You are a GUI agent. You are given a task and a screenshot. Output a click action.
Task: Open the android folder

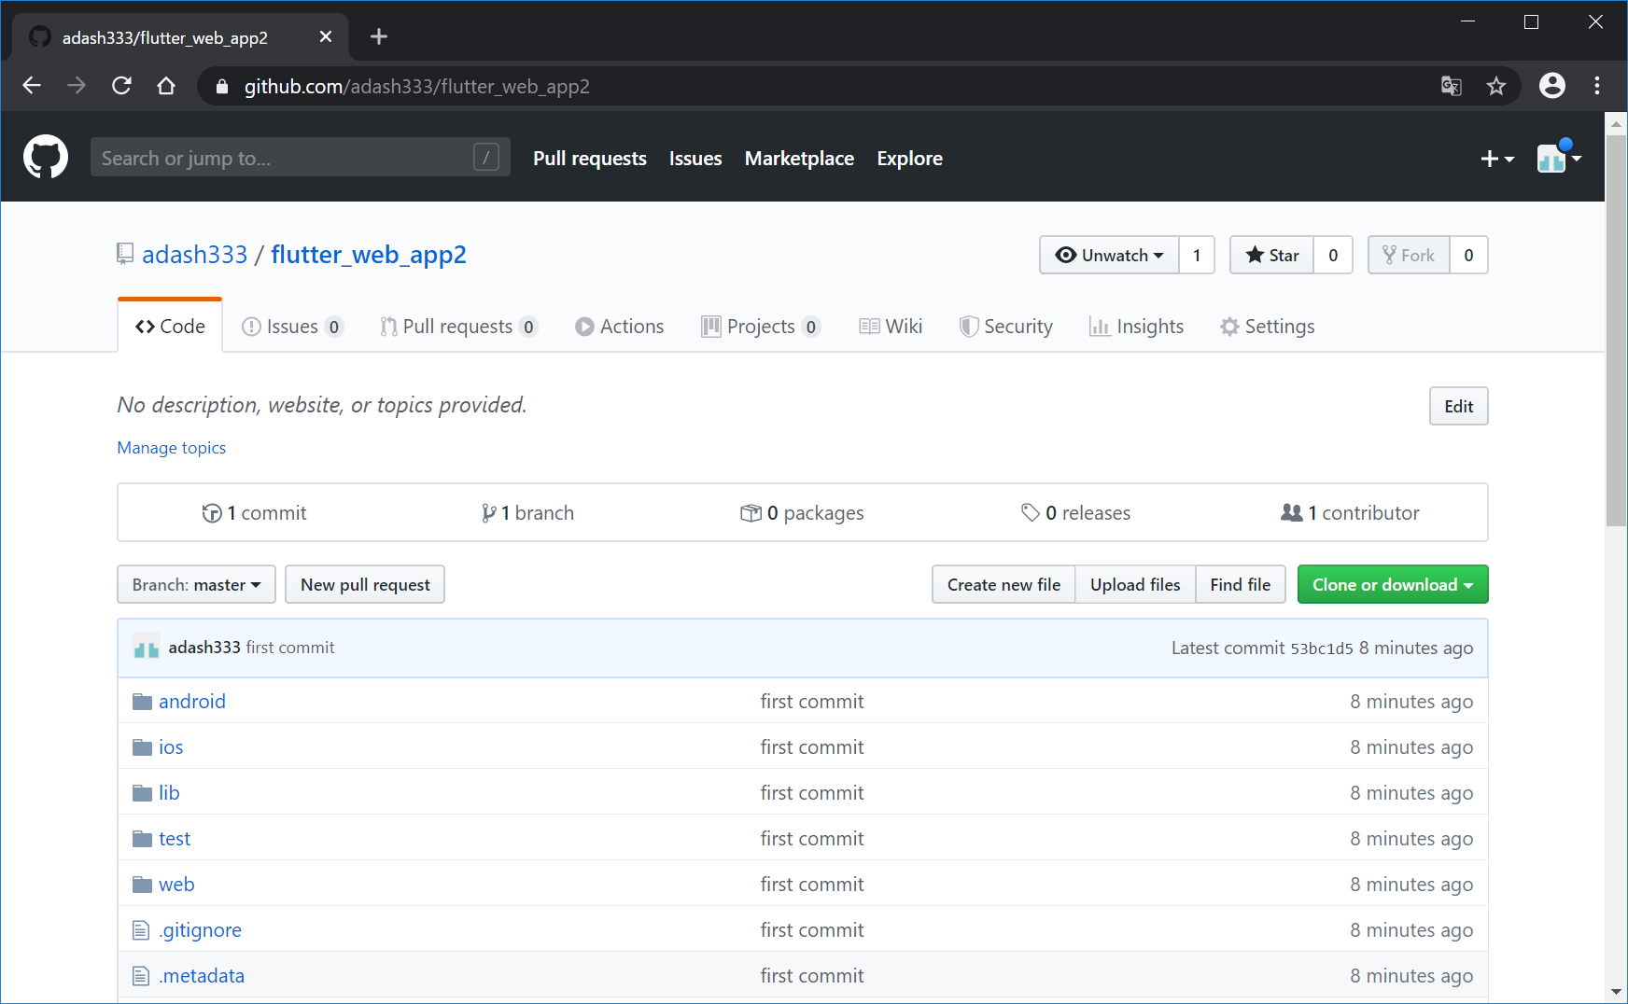click(x=191, y=702)
